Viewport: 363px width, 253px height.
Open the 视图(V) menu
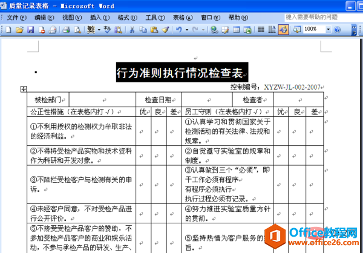(72, 18)
